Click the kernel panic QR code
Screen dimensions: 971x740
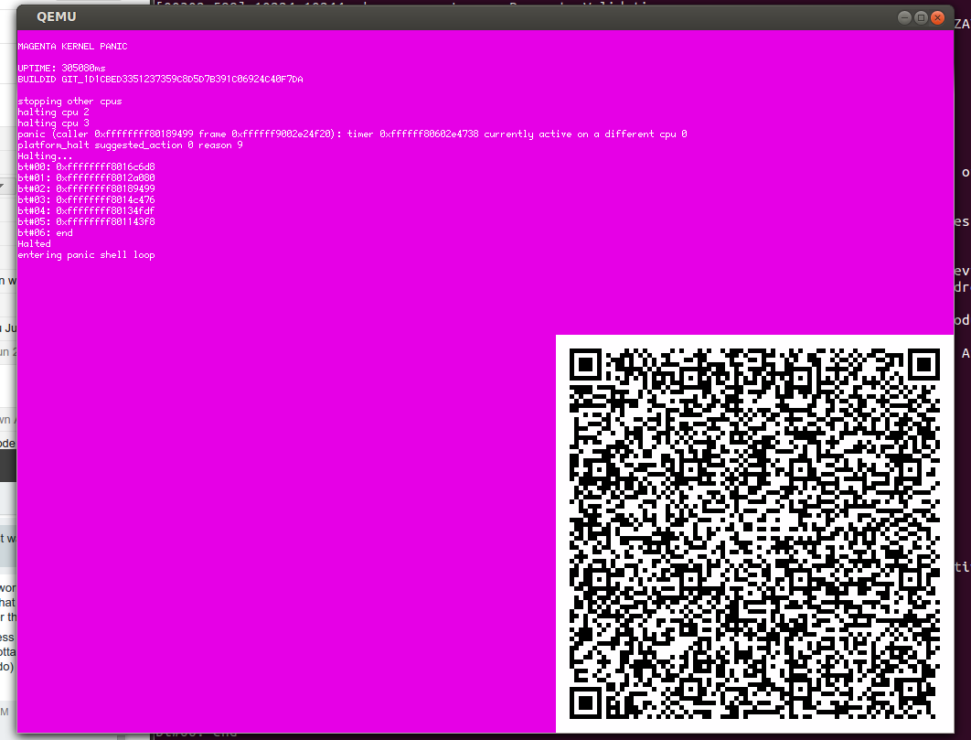[754, 533]
